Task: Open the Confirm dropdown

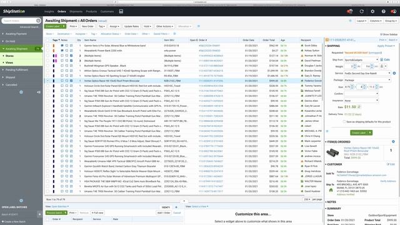Action: click(x=361, y=94)
